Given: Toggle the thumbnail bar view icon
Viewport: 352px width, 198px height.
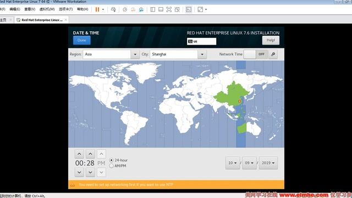Looking at the screenshot, I should (161, 9).
